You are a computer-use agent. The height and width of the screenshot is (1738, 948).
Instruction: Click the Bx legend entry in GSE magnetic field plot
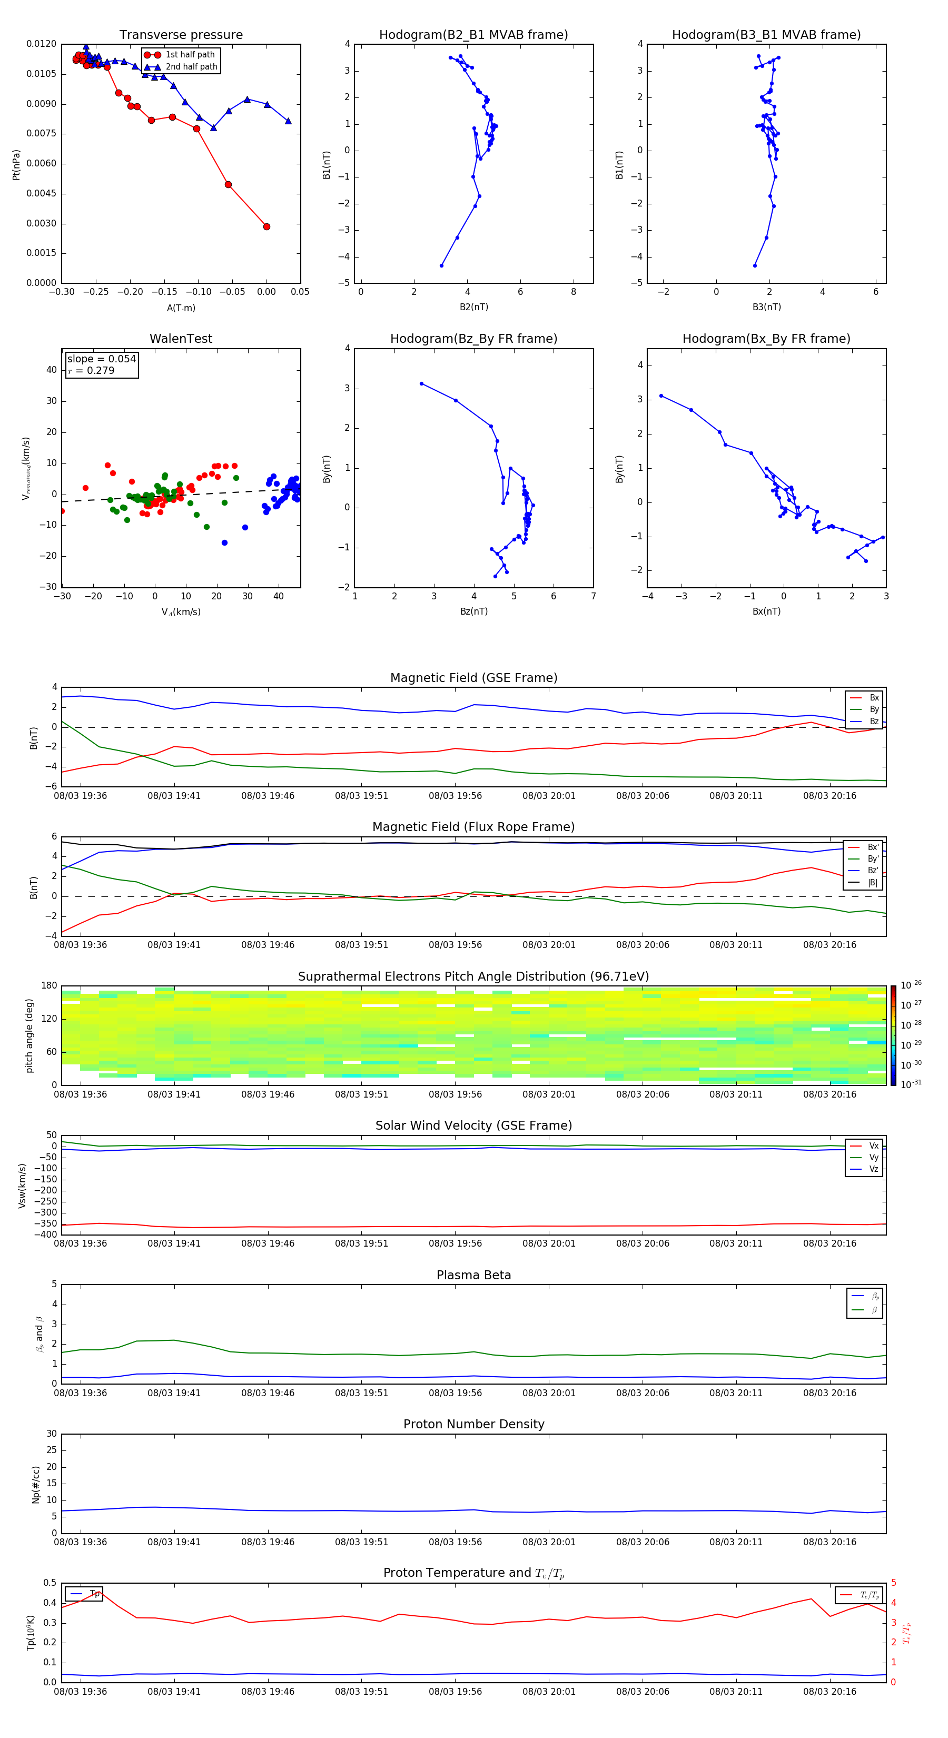tap(864, 698)
